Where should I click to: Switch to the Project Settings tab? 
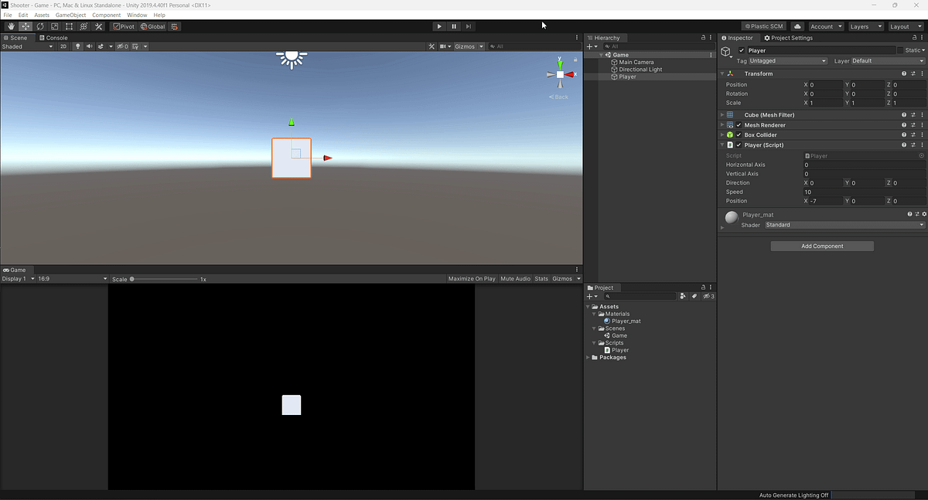[788, 37]
